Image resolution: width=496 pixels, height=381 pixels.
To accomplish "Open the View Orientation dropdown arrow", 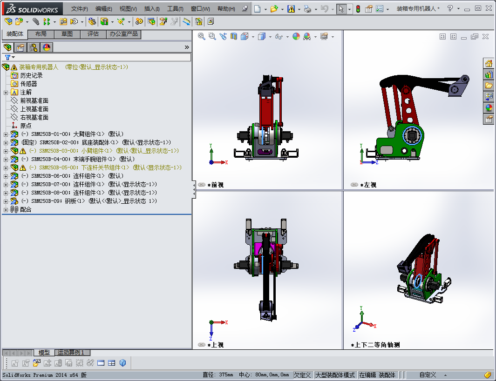I will [253, 37].
